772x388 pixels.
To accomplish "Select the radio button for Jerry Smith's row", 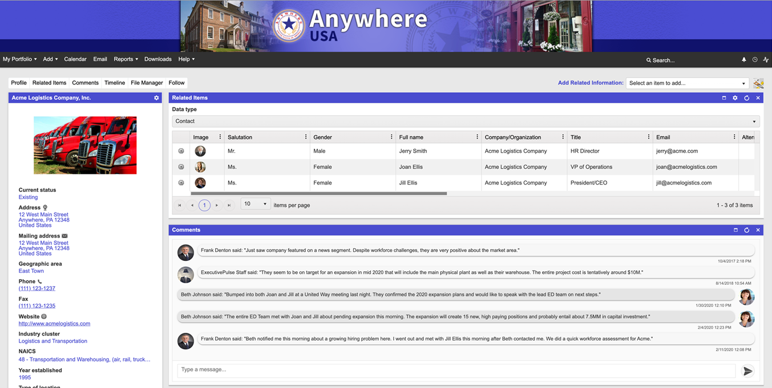I will pyautogui.click(x=181, y=150).
